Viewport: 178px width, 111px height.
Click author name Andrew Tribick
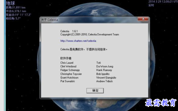tap(105, 81)
